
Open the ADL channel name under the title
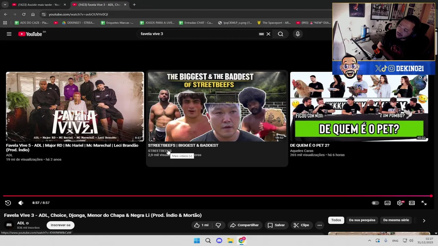[21, 223]
